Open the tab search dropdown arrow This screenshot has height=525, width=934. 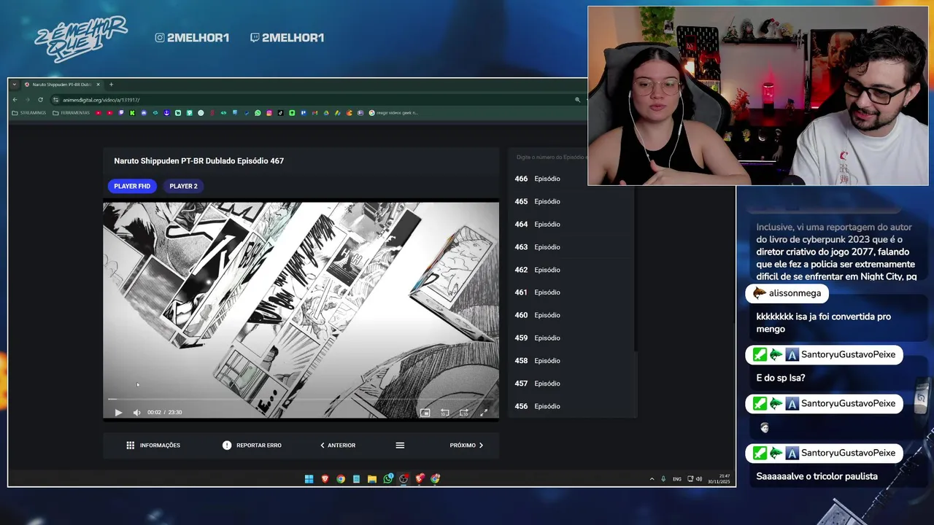pos(15,85)
